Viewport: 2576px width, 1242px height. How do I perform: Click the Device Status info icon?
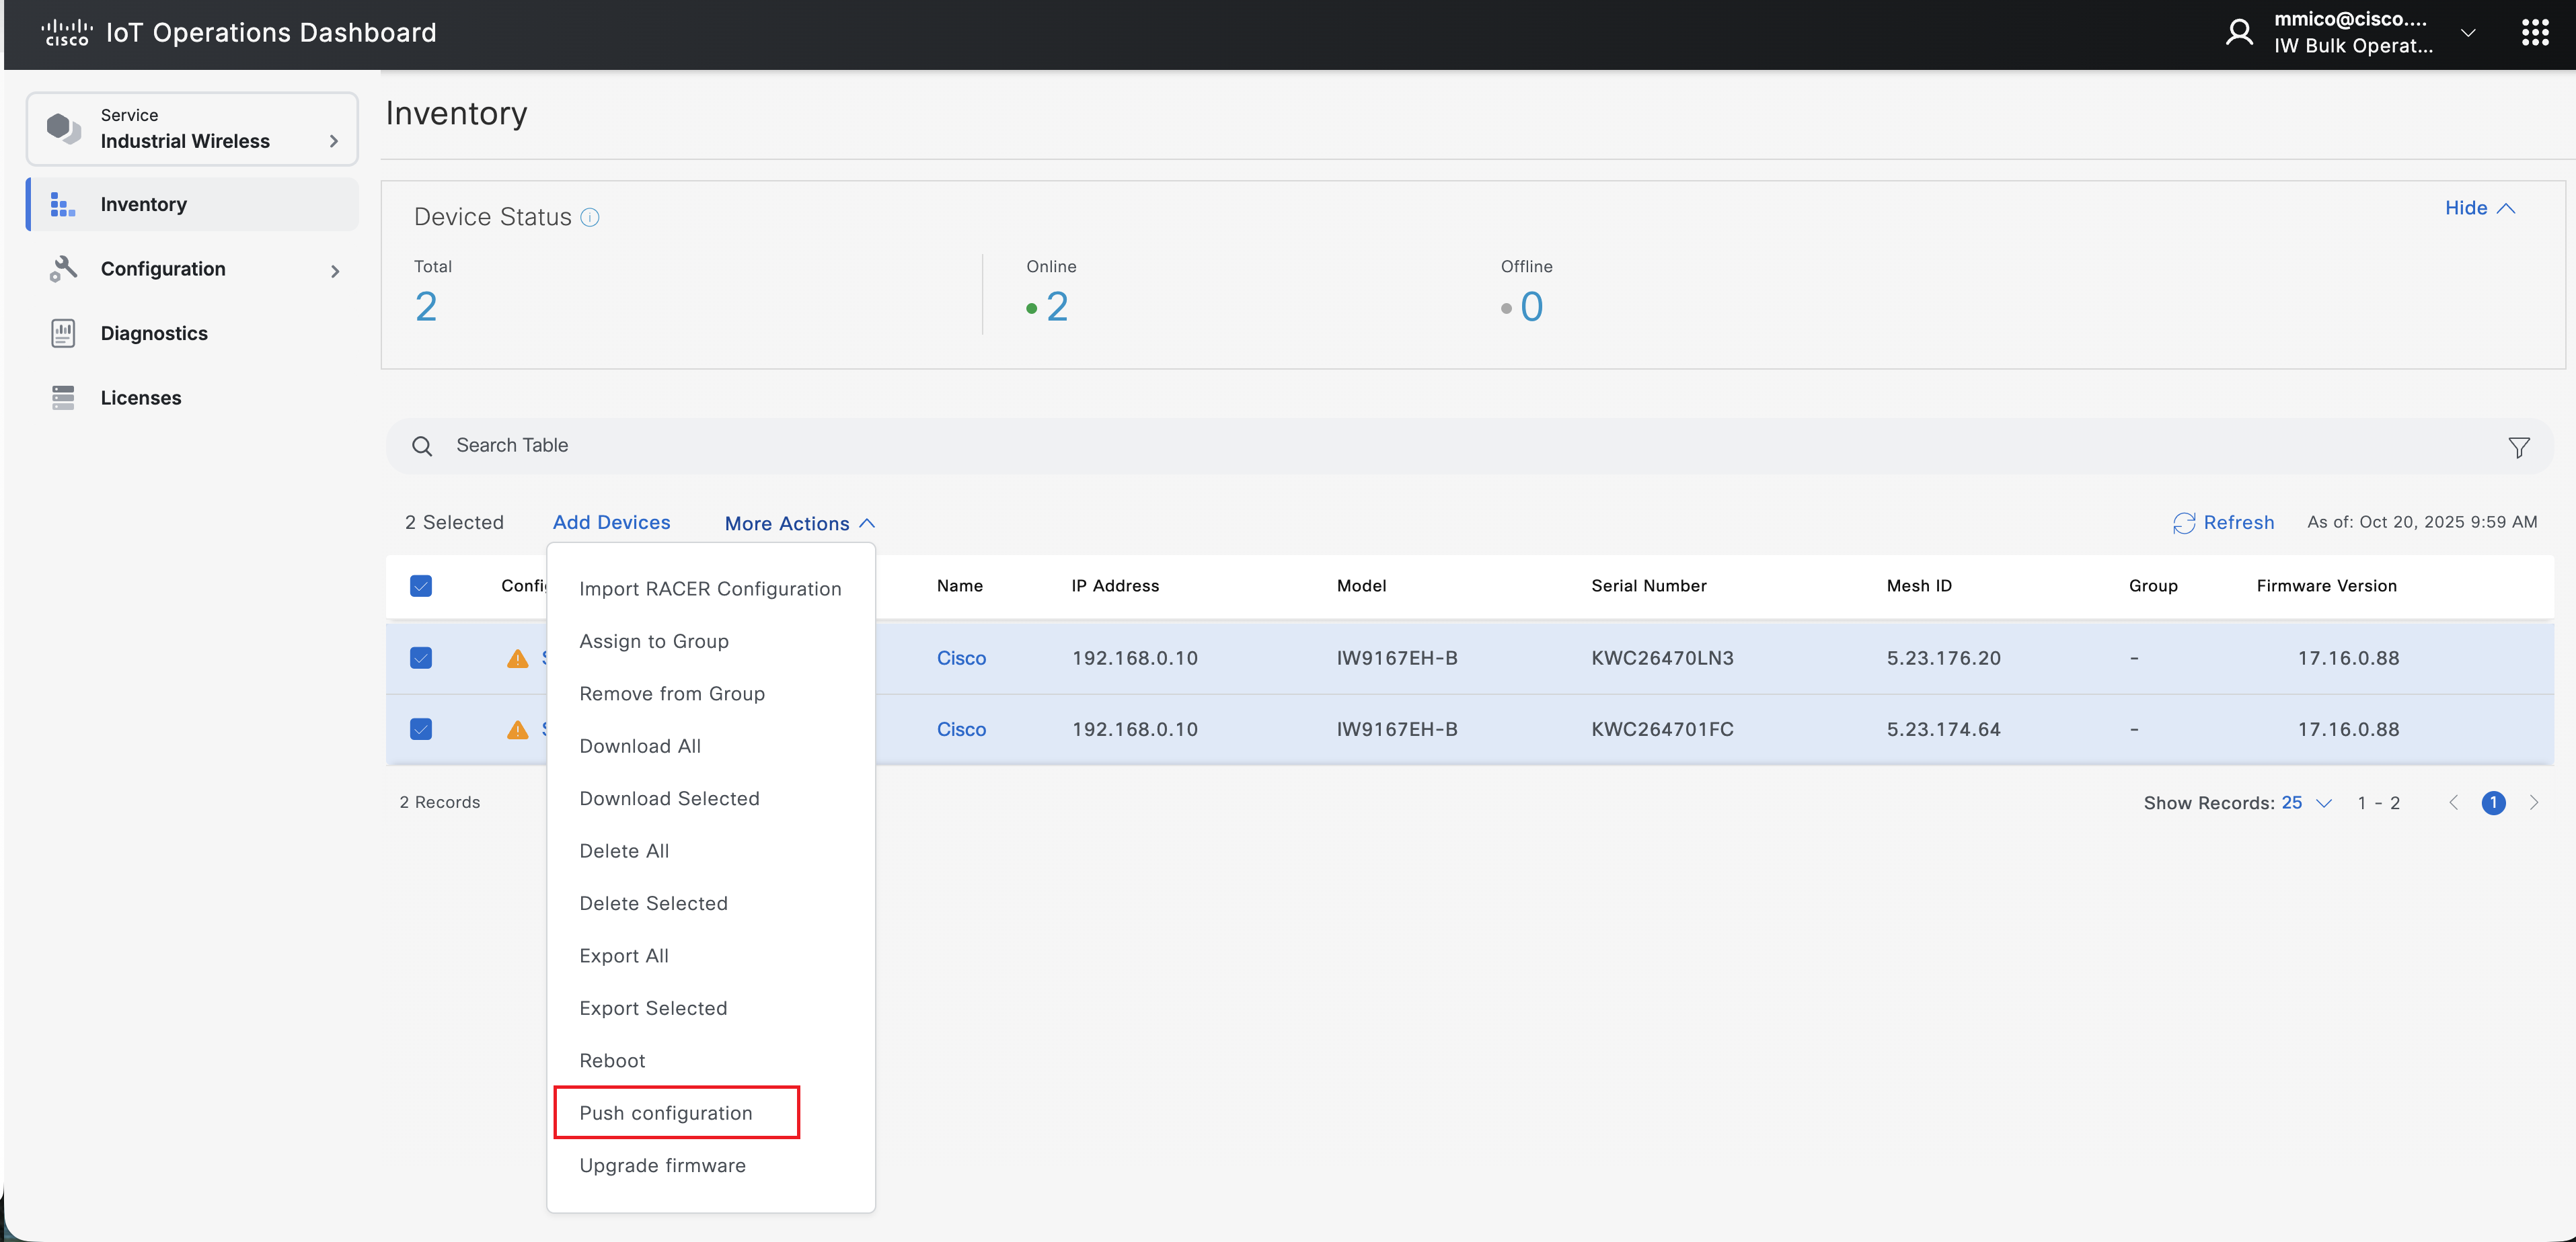(590, 217)
